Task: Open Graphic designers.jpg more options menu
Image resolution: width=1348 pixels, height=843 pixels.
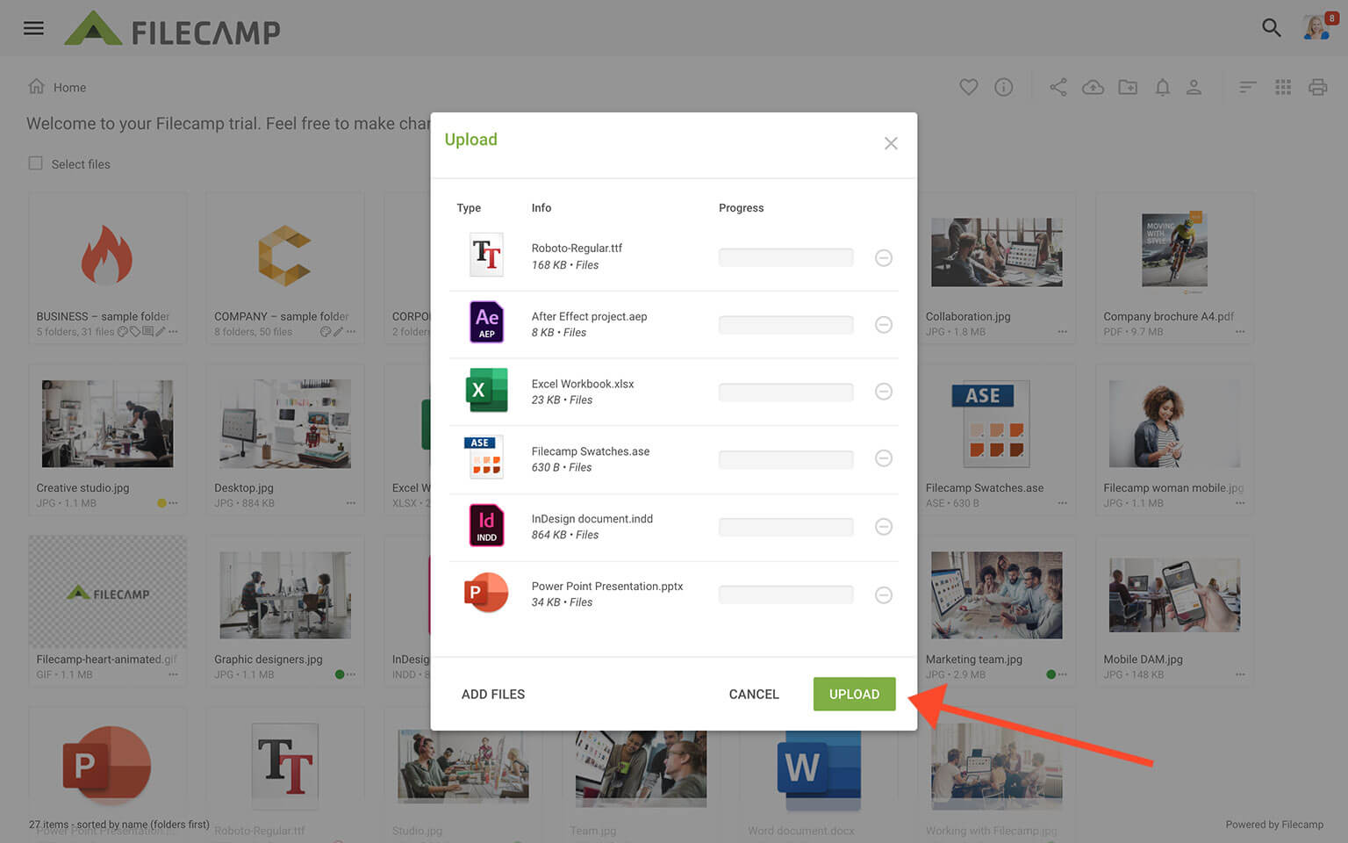Action: pos(351,674)
